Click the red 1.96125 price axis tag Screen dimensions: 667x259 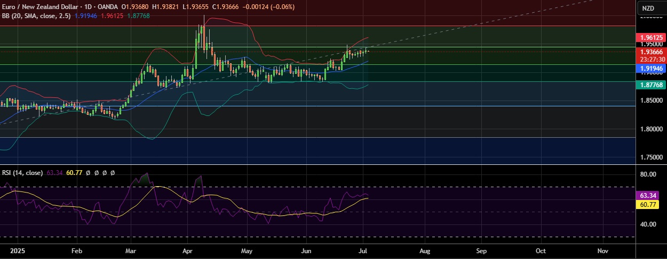(x=652, y=38)
